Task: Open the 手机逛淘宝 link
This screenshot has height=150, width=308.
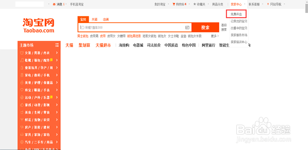Action: [77, 4]
